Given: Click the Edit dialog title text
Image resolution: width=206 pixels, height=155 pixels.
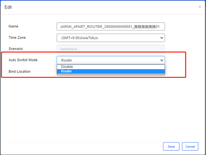Looking at the screenshot, I should pyautogui.click(x=8, y=7).
